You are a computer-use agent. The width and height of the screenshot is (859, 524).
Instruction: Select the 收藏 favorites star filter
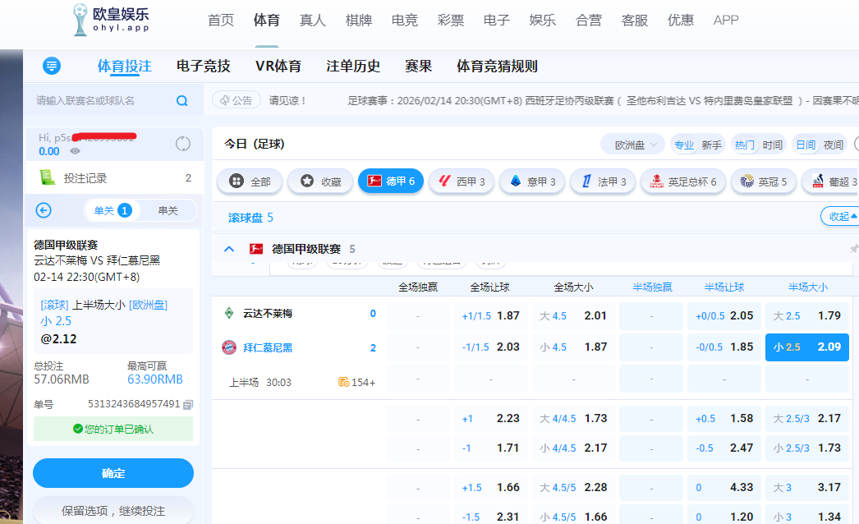pyautogui.click(x=320, y=182)
